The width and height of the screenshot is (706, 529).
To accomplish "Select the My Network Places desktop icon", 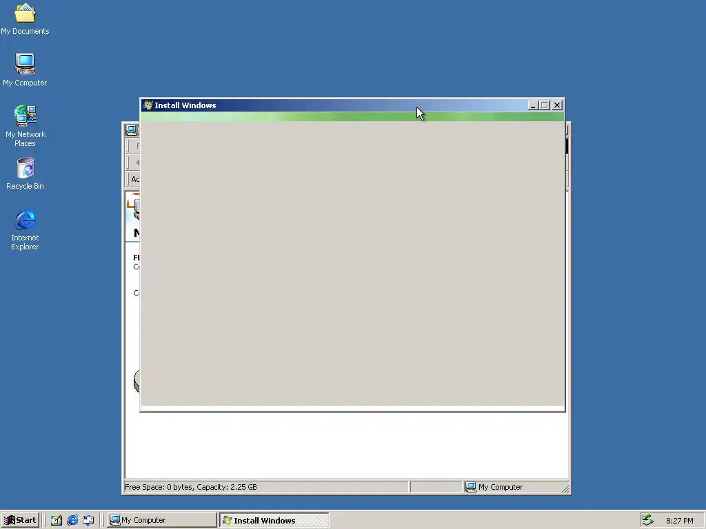I will pyautogui.click(x=25, y=126).
